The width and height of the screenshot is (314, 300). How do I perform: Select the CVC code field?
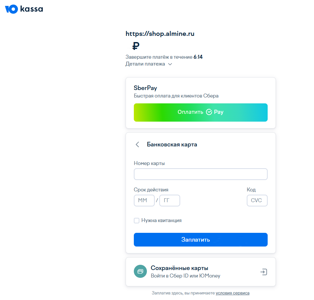(257, 201)
